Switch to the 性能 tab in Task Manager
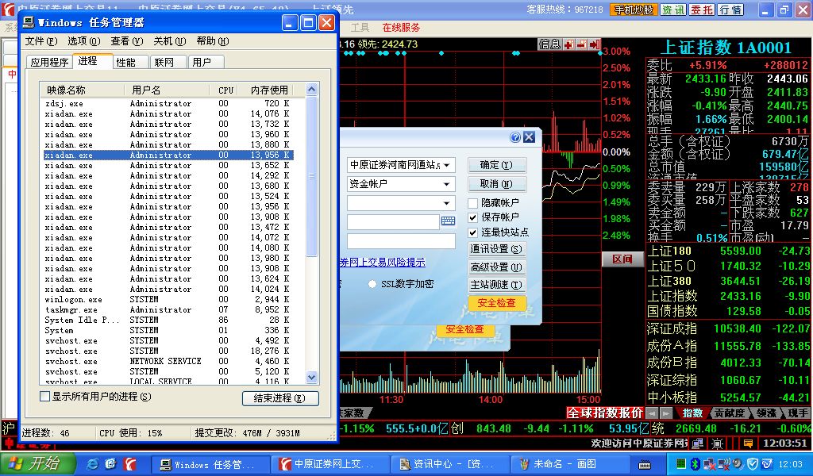 pos(125,62)
